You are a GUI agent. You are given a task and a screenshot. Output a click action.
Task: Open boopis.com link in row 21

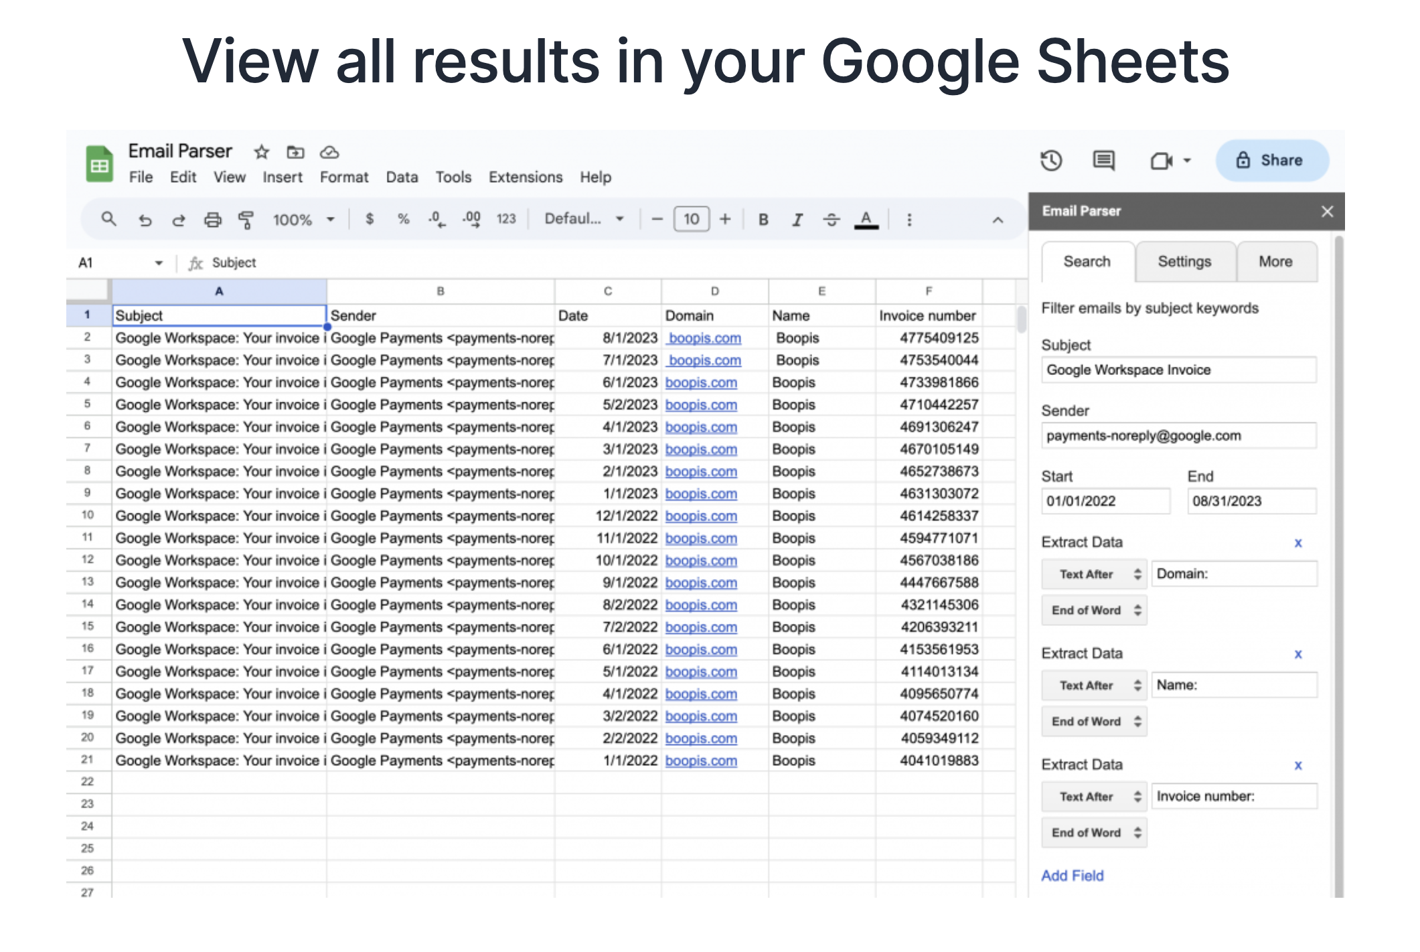701,761
